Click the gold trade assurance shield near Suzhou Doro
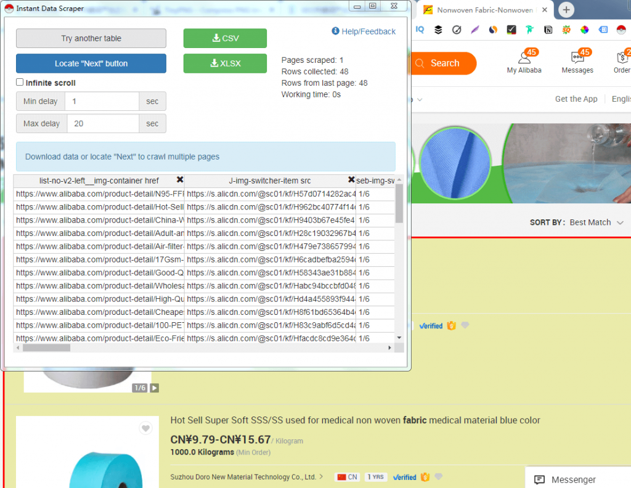This screenshot has width=631, height=488. click(425, 477)
